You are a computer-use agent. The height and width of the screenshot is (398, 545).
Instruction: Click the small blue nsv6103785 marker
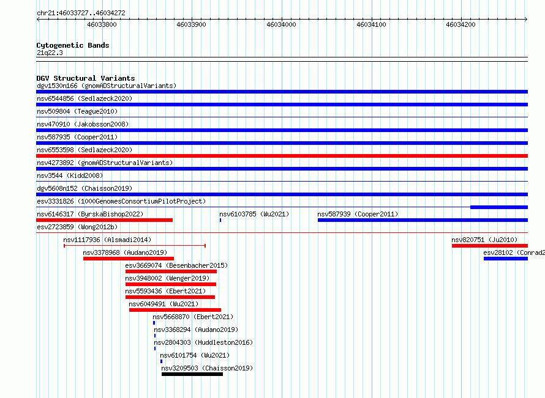coord(220,220)
